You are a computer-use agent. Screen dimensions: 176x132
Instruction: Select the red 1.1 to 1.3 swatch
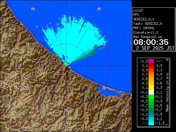151,66
